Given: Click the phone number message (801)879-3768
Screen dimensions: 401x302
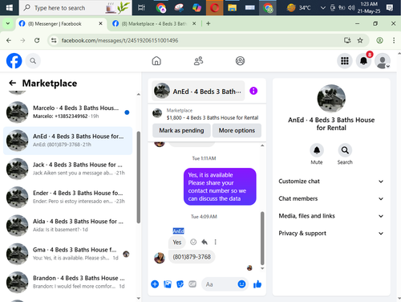Looking at the screenshot, I should click(192, 257).
